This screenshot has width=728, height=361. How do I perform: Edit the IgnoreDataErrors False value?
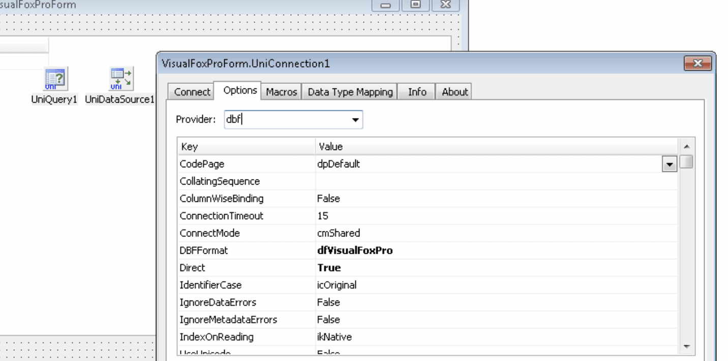click(x=497, y=303)
